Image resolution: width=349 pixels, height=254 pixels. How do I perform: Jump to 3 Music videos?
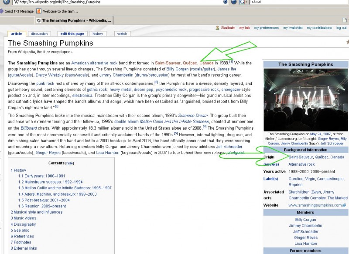tap(24, 218)
